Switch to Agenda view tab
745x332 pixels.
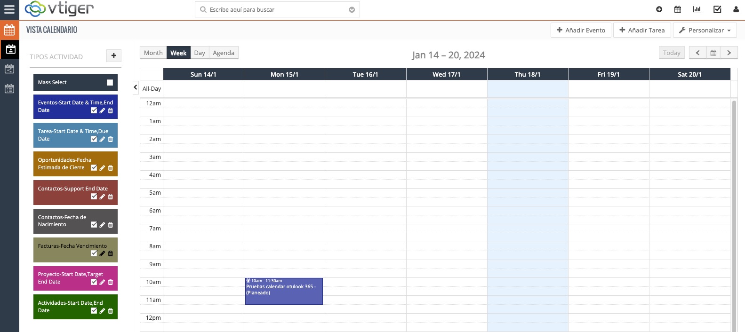[223, 53]
